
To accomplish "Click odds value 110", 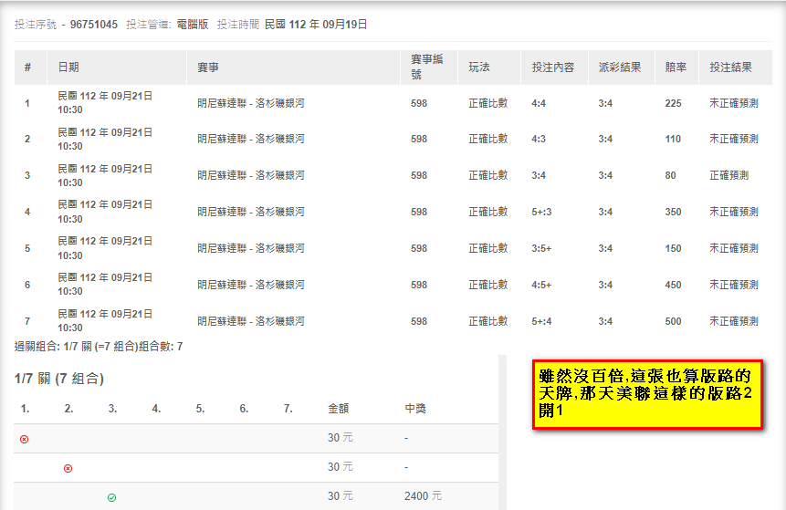I will click(x=673, y=139).
